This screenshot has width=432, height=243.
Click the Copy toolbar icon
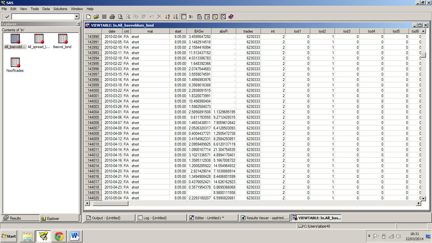[136, 16]
